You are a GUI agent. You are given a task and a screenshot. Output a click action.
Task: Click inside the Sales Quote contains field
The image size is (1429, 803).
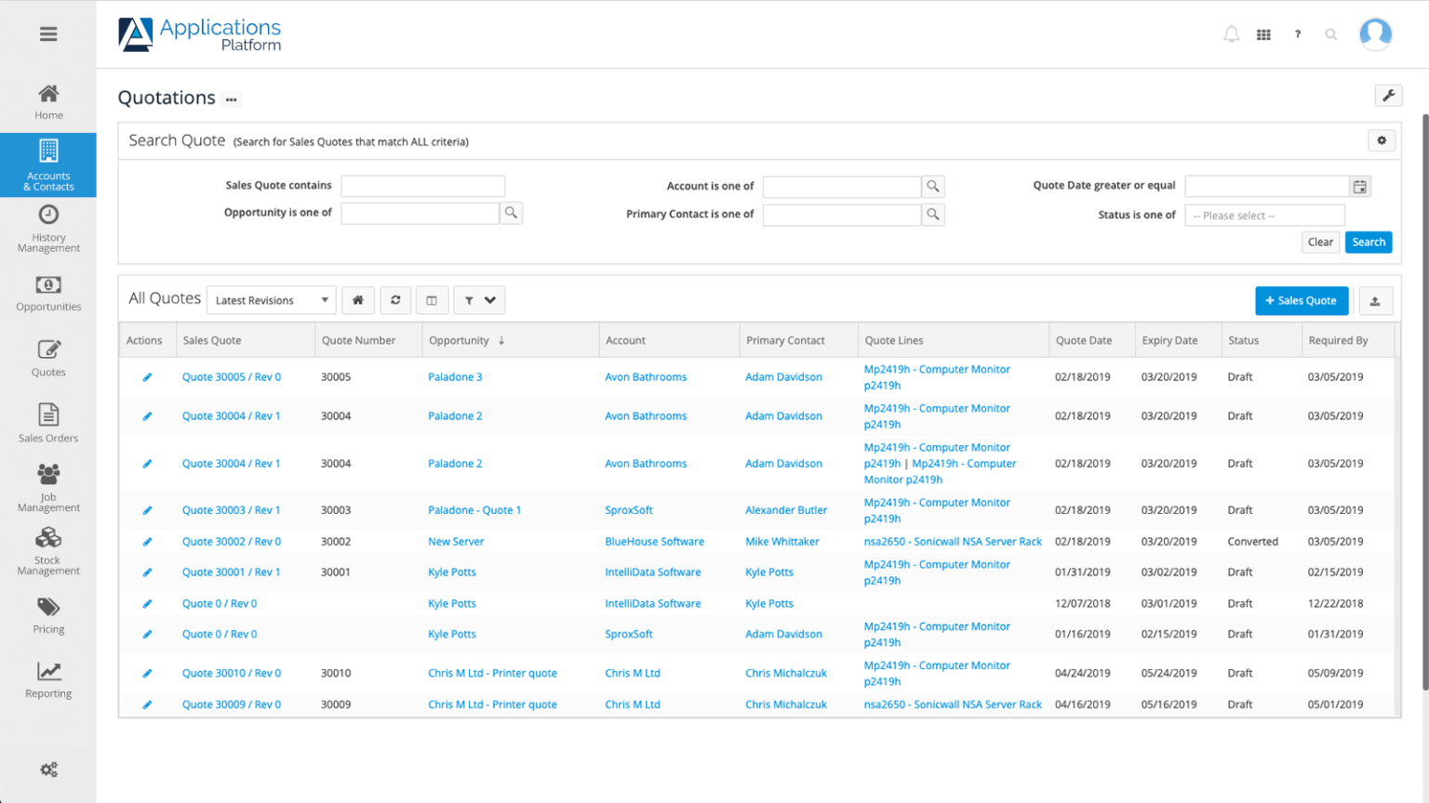[x=422, y=186]
